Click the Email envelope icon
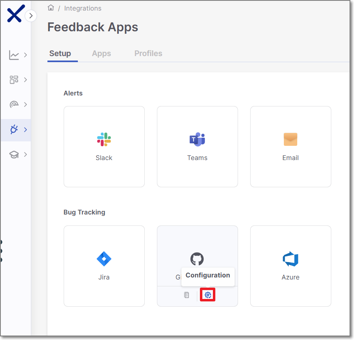The height and width of the screenshot is (340, 354). point(291,139)
